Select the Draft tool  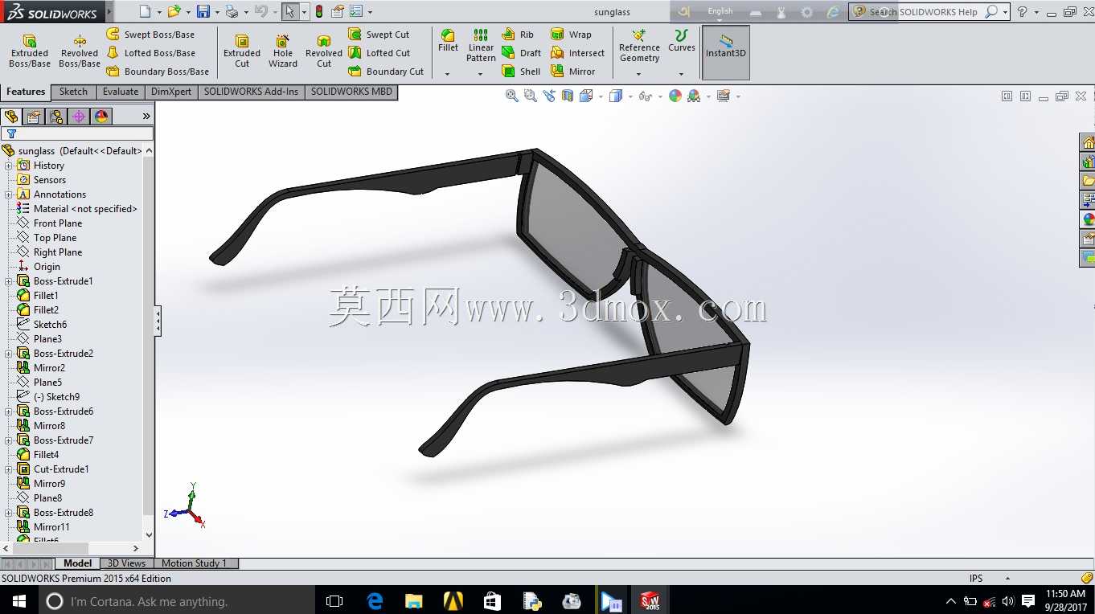(521, 53)
